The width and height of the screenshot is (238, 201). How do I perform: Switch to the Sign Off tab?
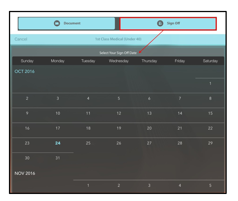point(168,23)
